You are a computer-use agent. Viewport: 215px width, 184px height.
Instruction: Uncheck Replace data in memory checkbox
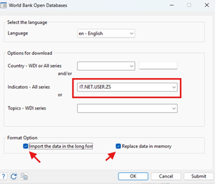[x=118, y=146]
